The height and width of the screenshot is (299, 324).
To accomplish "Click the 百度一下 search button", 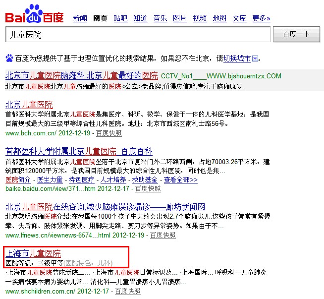I will coord(296,34).
